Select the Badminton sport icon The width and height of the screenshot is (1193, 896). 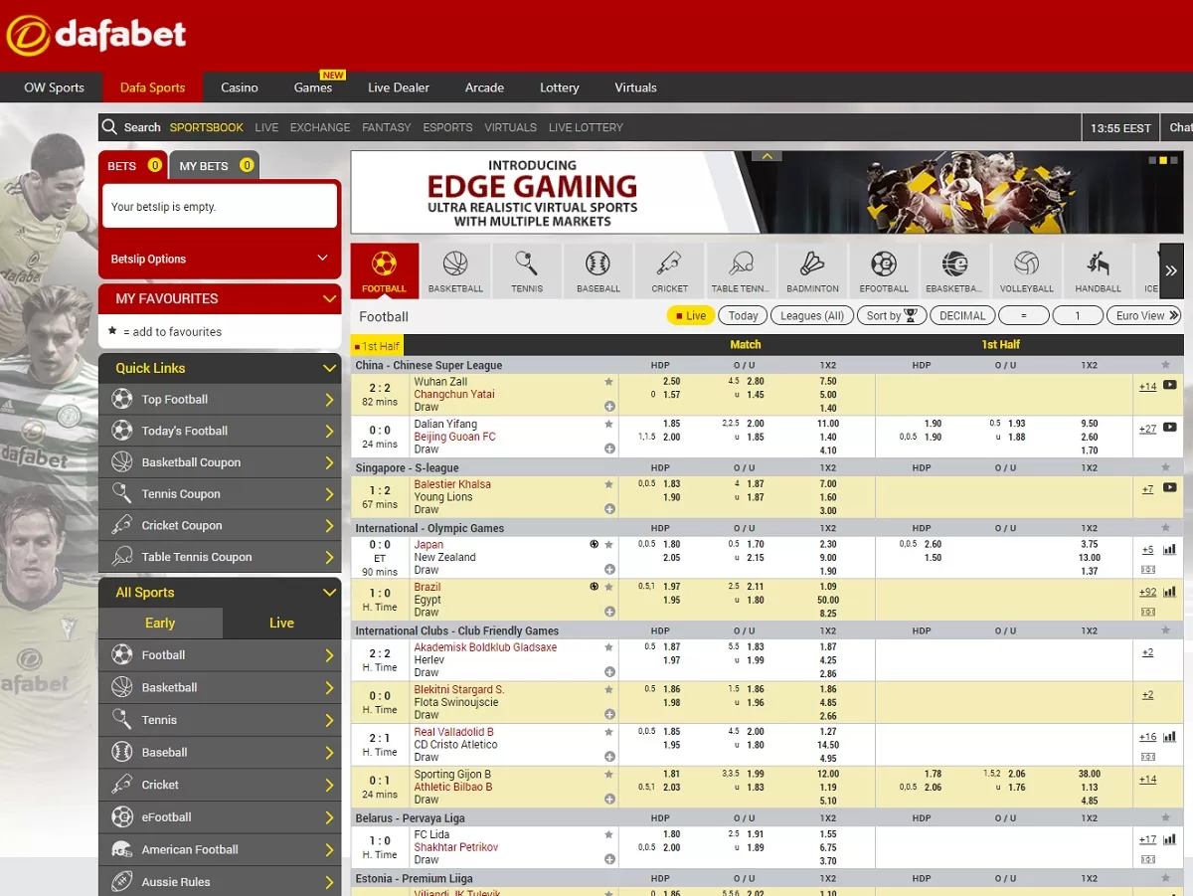[x=812, y=270]
